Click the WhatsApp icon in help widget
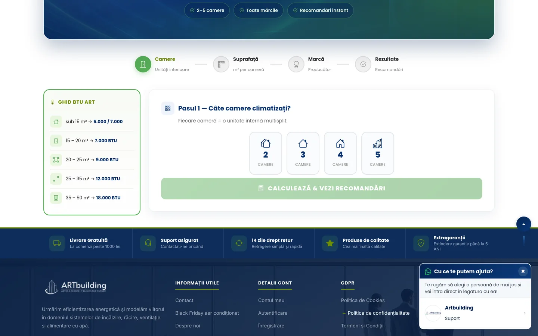The image size is (538, 336). coord(428,271)
